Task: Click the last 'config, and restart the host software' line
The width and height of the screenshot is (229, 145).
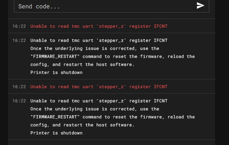Action: (82, 125)
